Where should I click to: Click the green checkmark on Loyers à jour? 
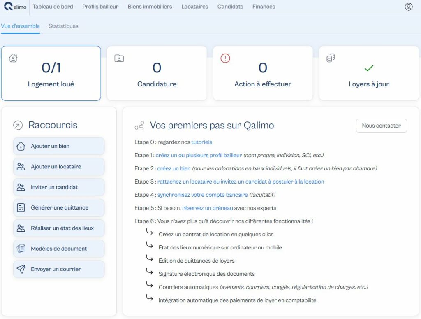coord(369,68)
